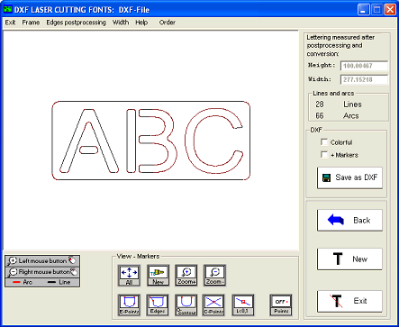
Task: Click the Width value field
Action: (x=364, y=79)
